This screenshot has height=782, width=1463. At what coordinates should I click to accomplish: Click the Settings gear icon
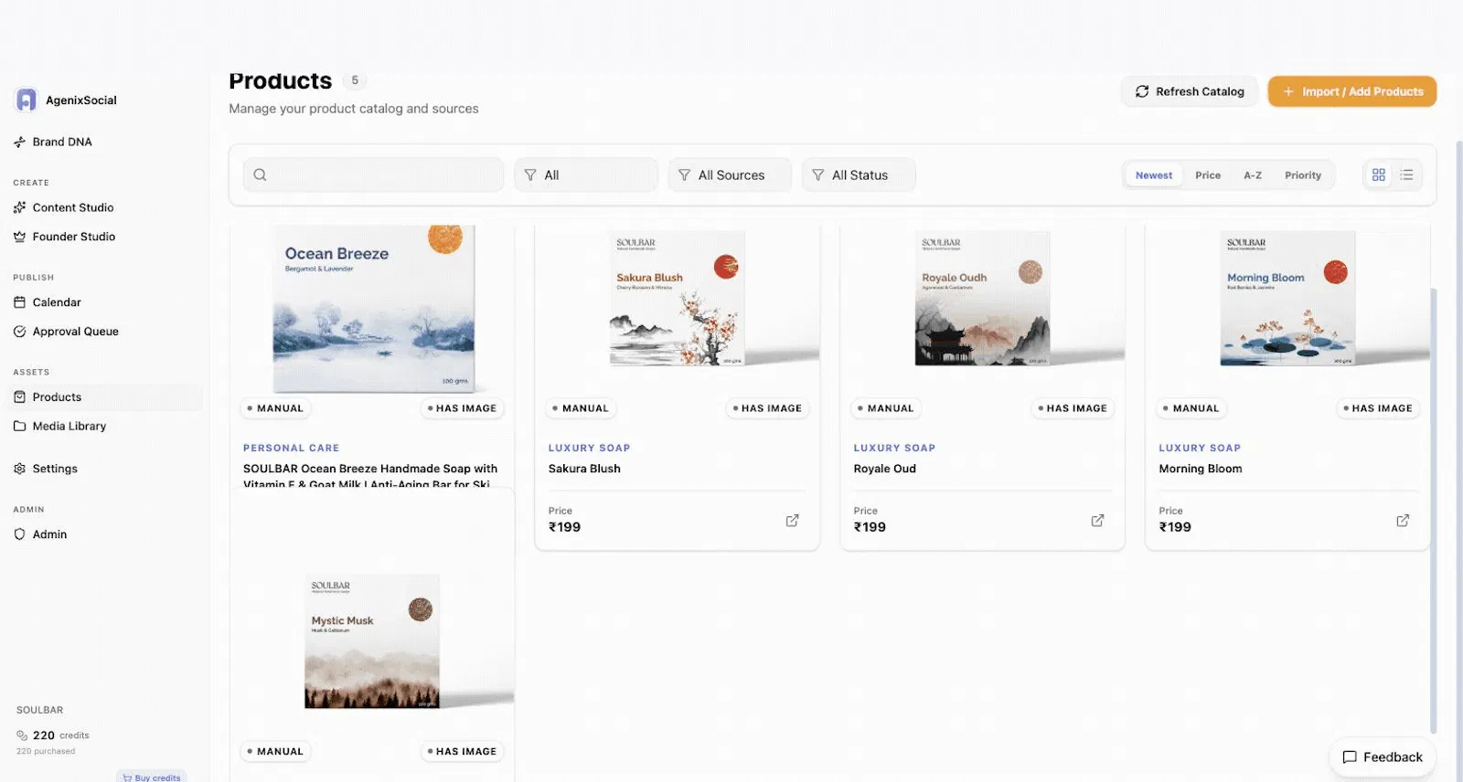click(x=19, y=469)
